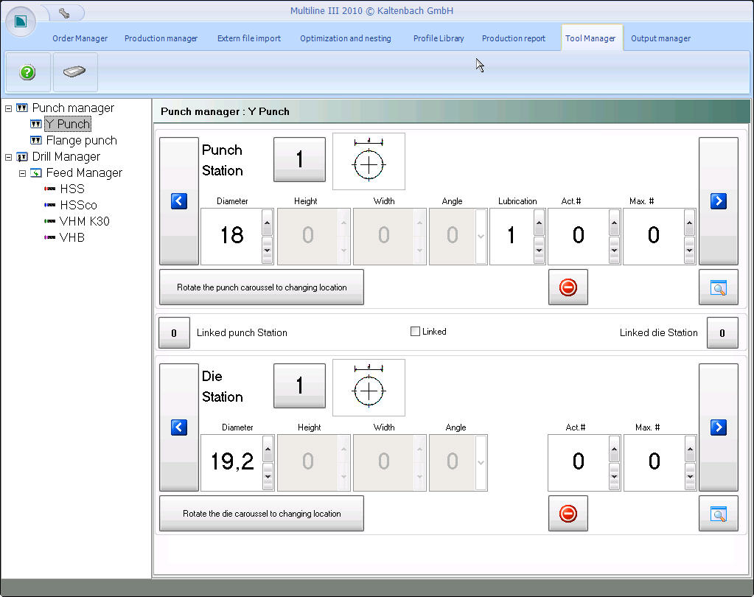Click punch shape circle diagram

pyautogui.click(x=369, y=161)
